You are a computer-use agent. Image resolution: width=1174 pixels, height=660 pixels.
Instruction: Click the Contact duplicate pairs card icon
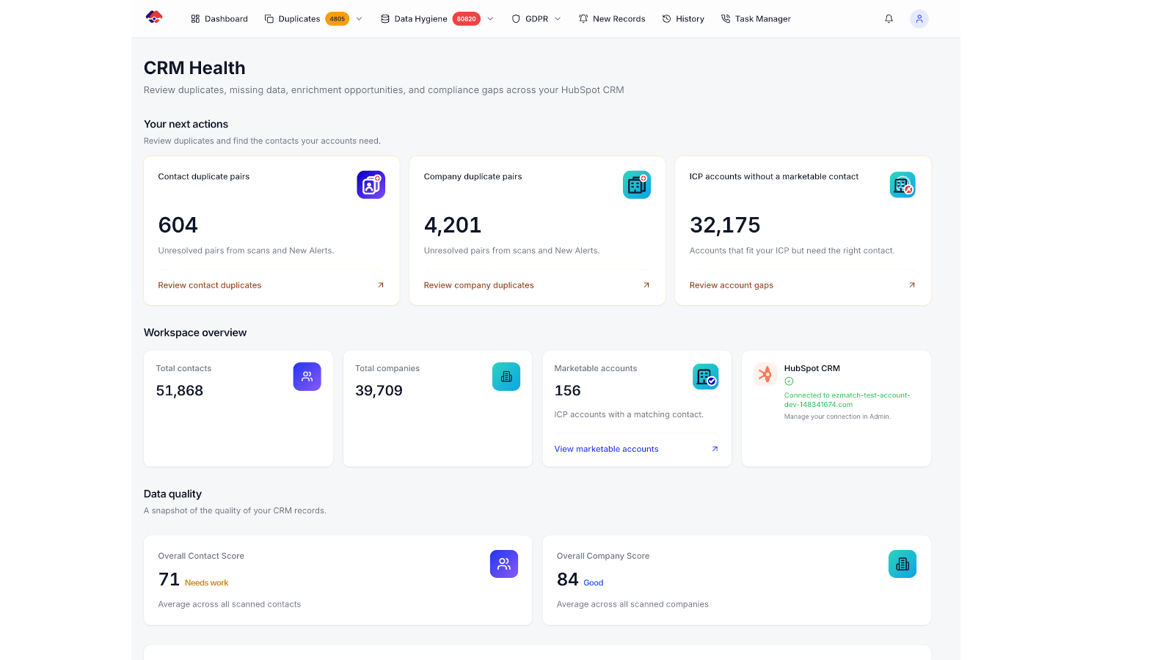coord(371,185)
